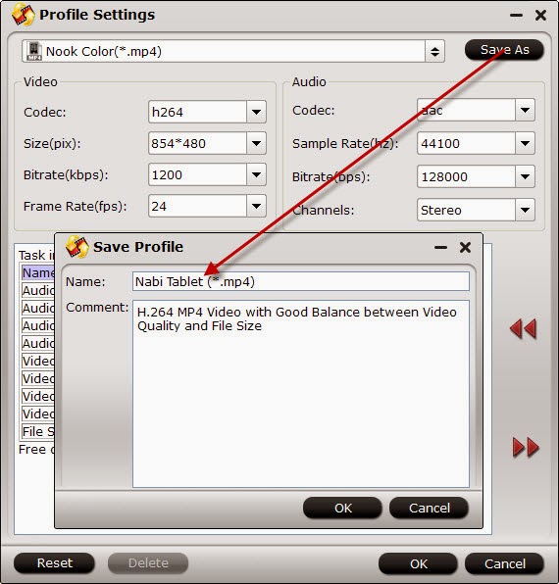This screenshot has height=584, width=559.
Task: Minimize the Save Profile dialog
Action: (x=440, y=248)
